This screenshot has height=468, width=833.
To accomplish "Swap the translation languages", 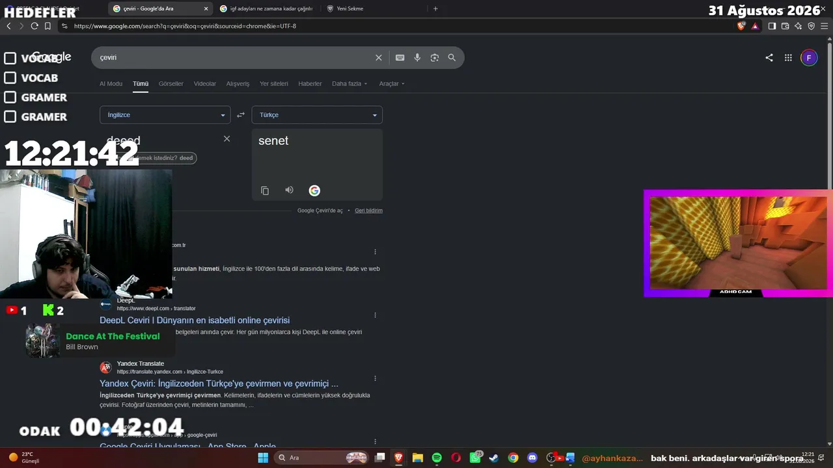I will pyautogui.click(x=241, y=115).
